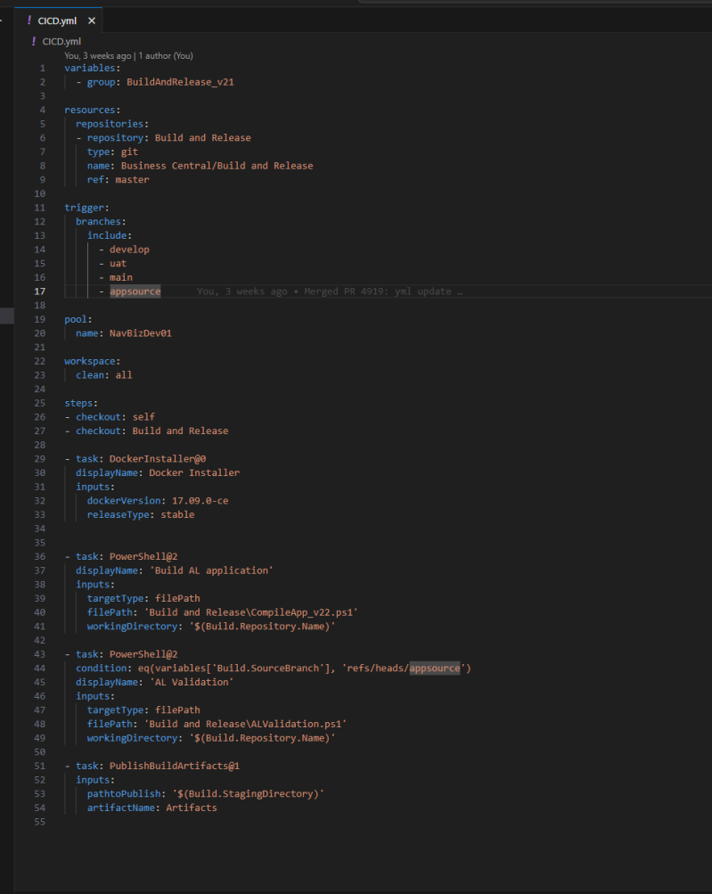
Task: Click the YAML icon in the CICD.yml tab
Action: click(x=29, y=21)
